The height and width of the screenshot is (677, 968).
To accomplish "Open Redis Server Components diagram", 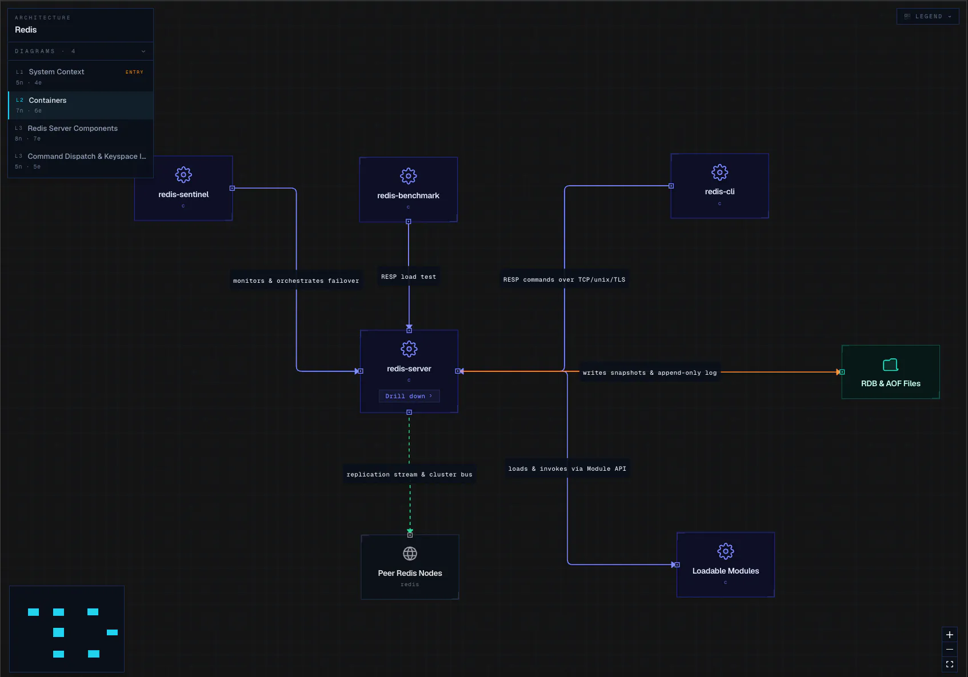I will tap(81, 133).
